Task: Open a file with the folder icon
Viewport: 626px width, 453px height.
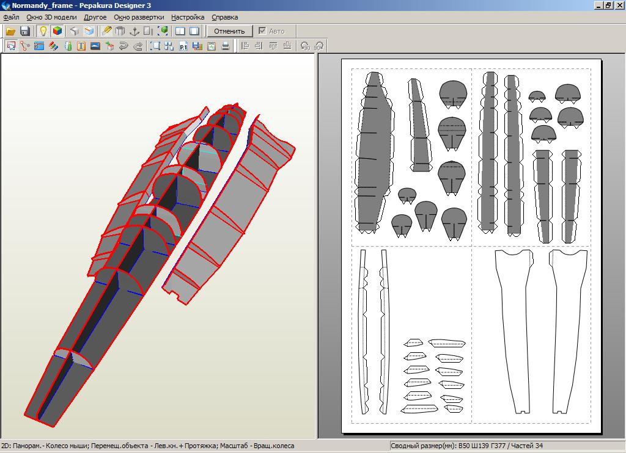Action: tap(10, 31)
